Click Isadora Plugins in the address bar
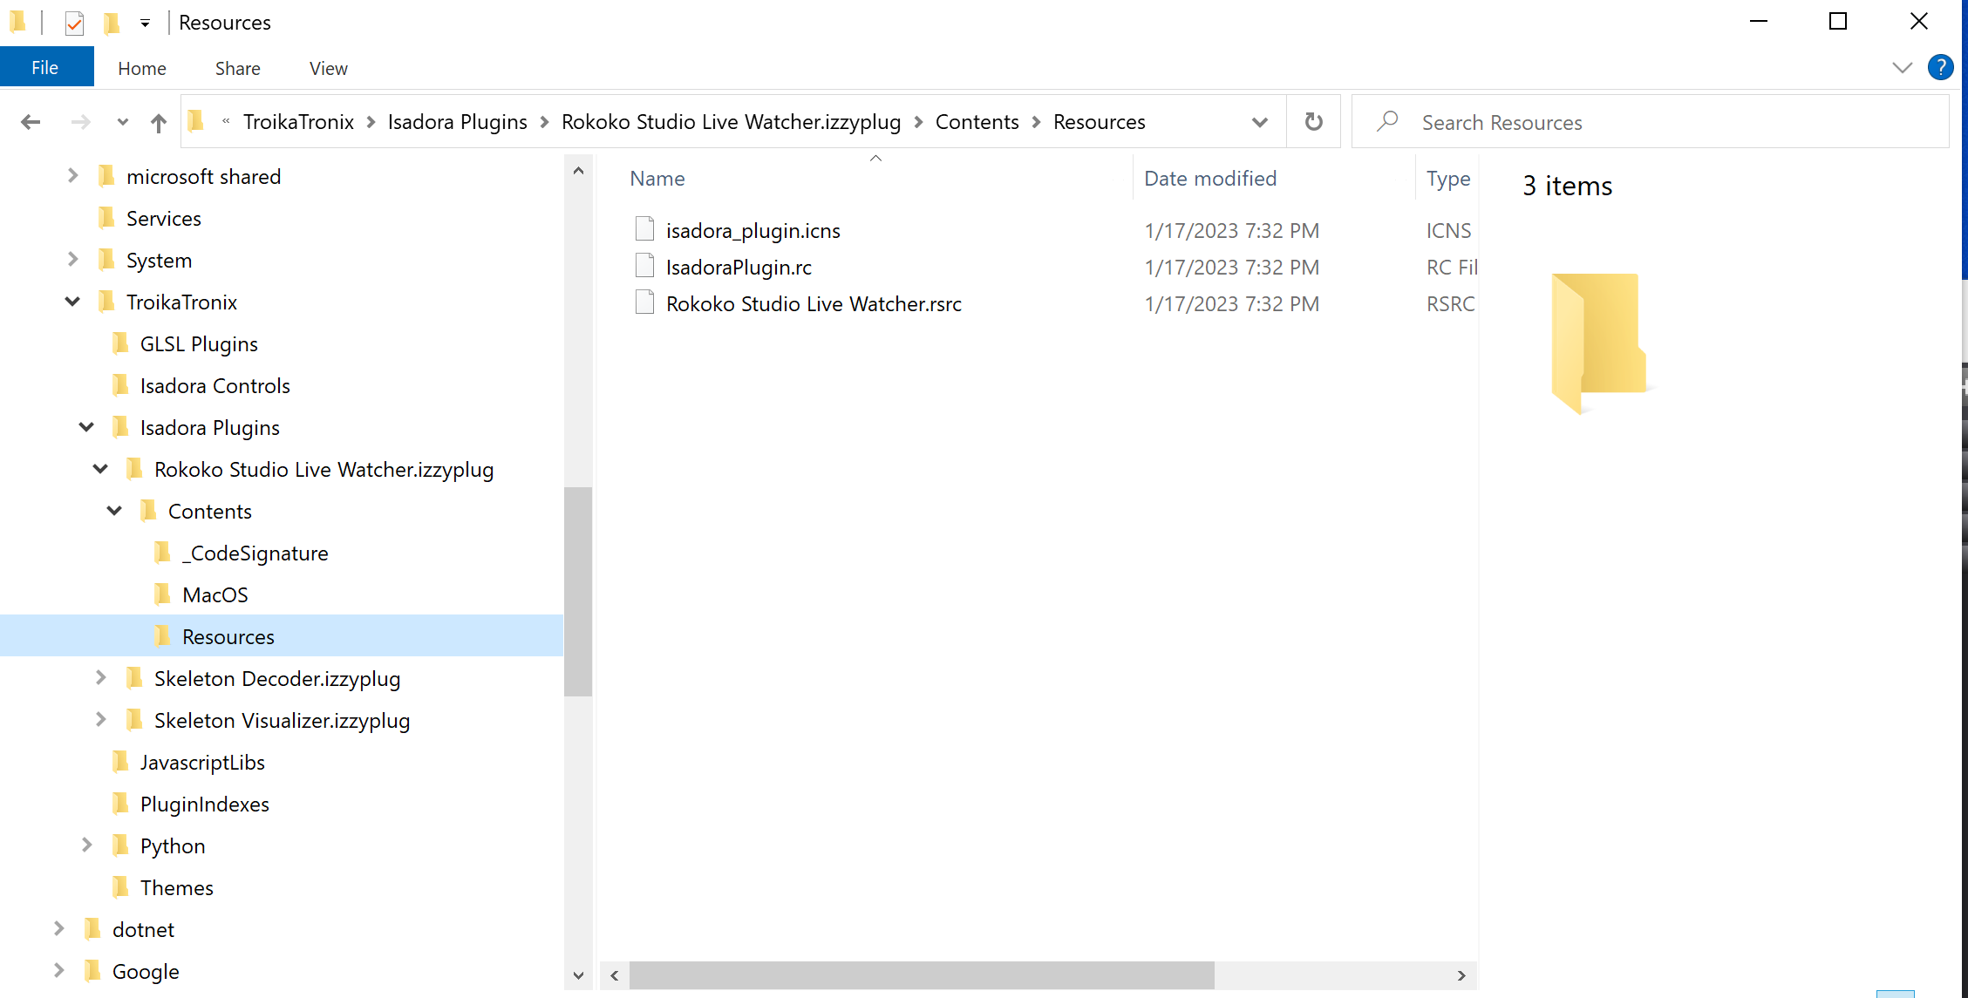The height and width of the screenshot is (998, 1968). 458,122
